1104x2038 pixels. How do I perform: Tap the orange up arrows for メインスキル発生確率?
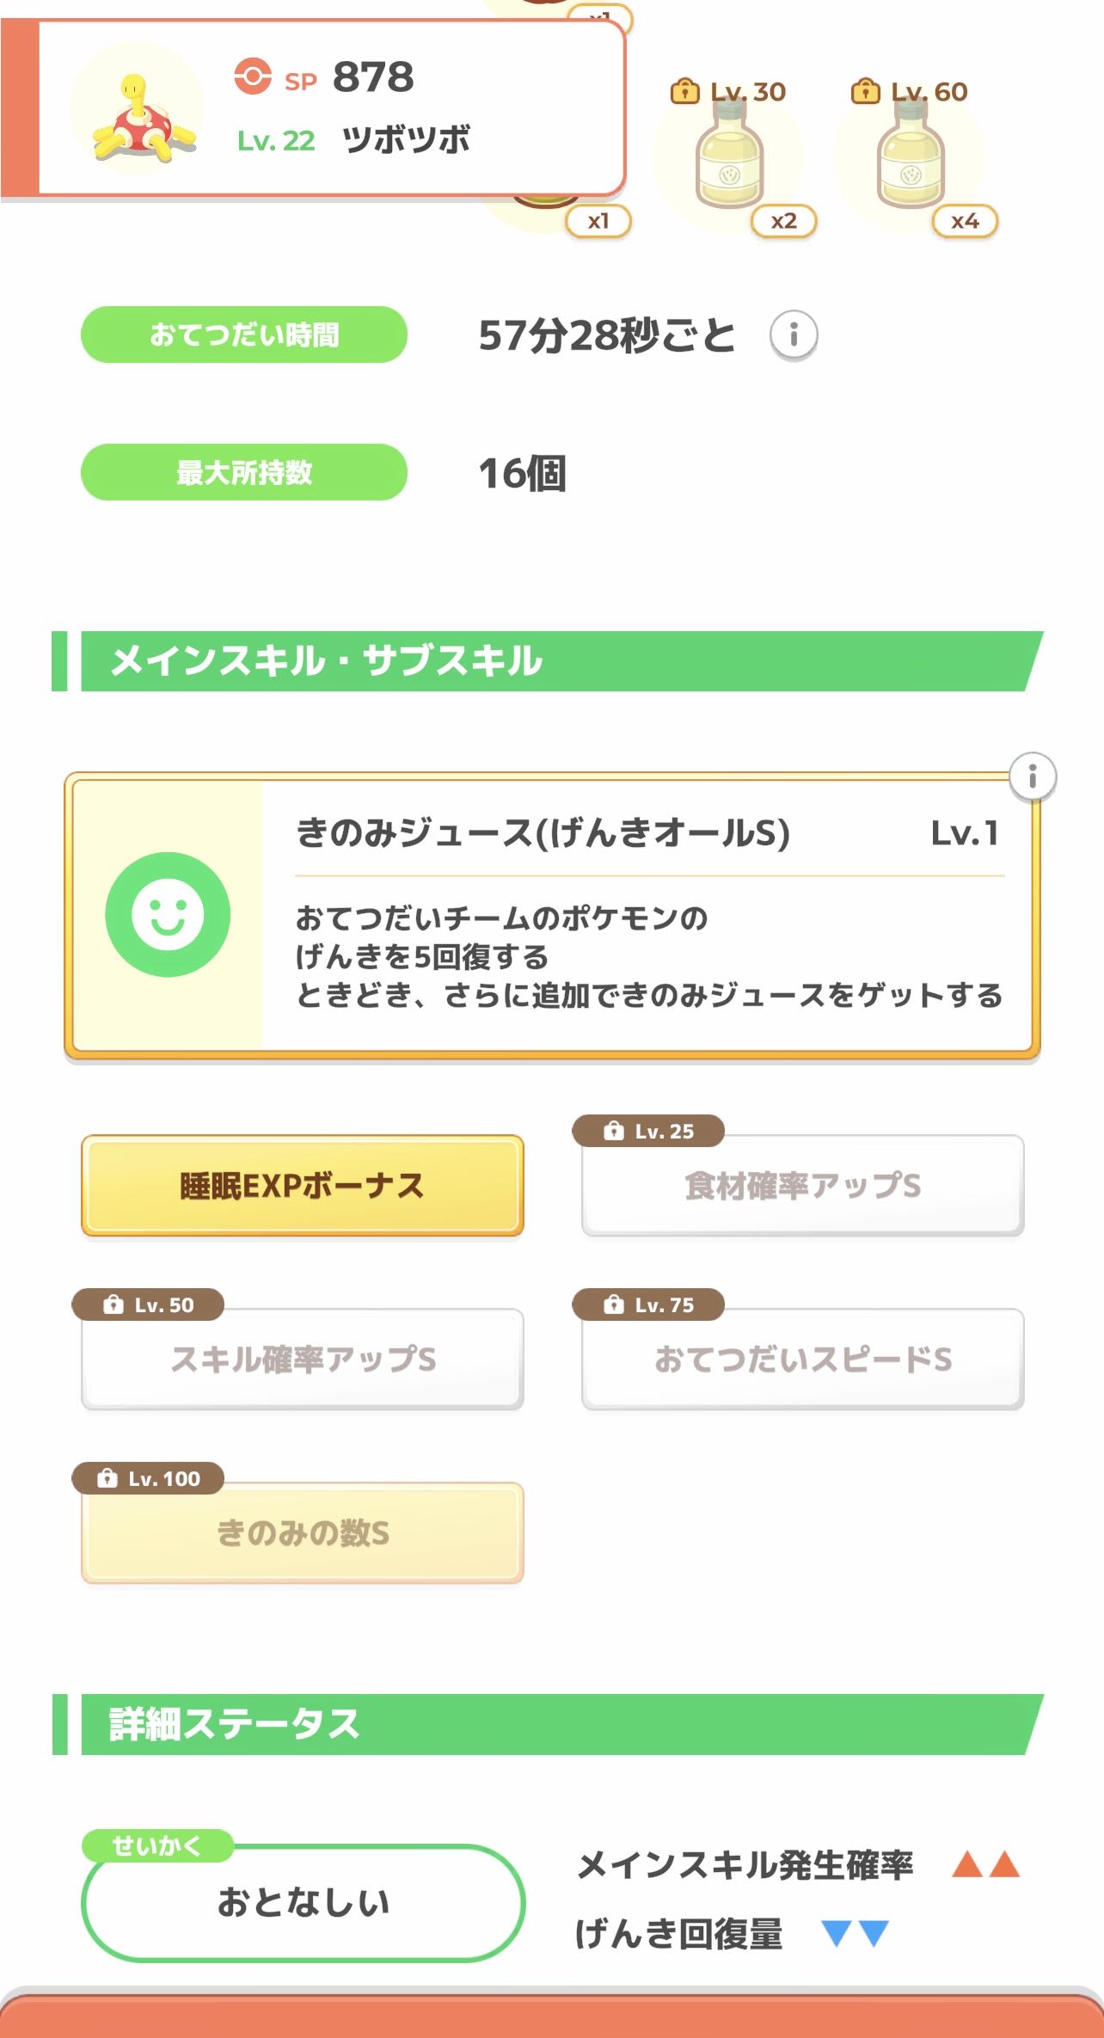coord(985,1864)
